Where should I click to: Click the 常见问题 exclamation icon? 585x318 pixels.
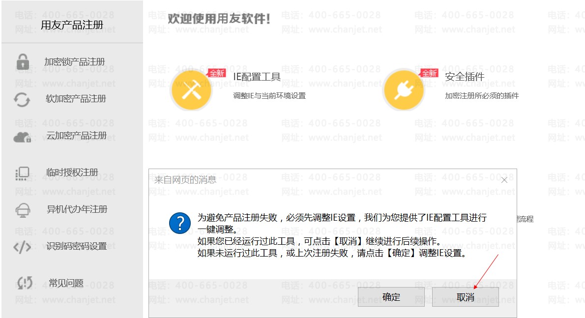pyautogui.click(x=25, y=283)
